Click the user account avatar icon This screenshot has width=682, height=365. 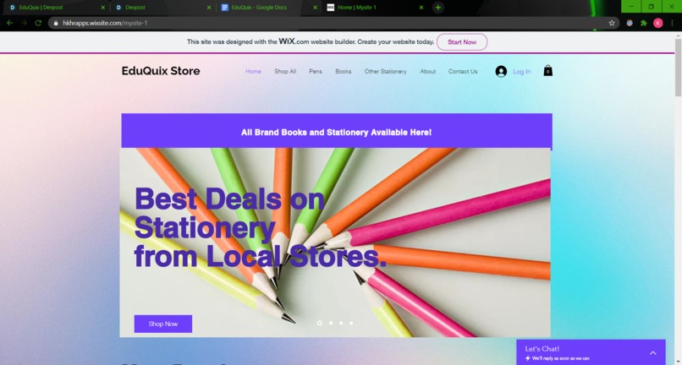tap(501, 71)
